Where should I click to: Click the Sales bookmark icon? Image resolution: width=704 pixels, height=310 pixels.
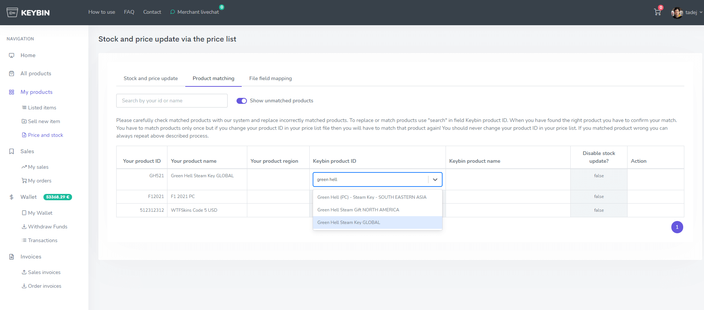(x=12, y=151)
